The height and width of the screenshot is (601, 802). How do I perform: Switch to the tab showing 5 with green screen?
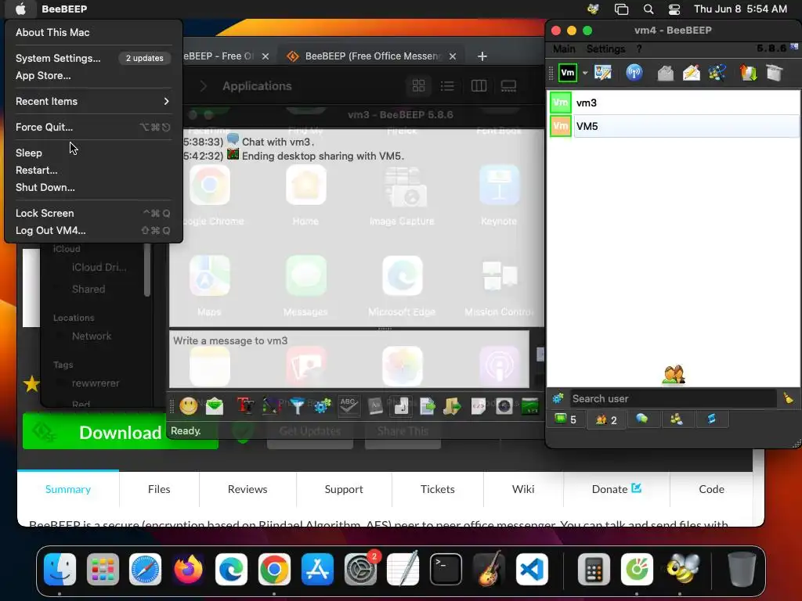coord(565,419)
